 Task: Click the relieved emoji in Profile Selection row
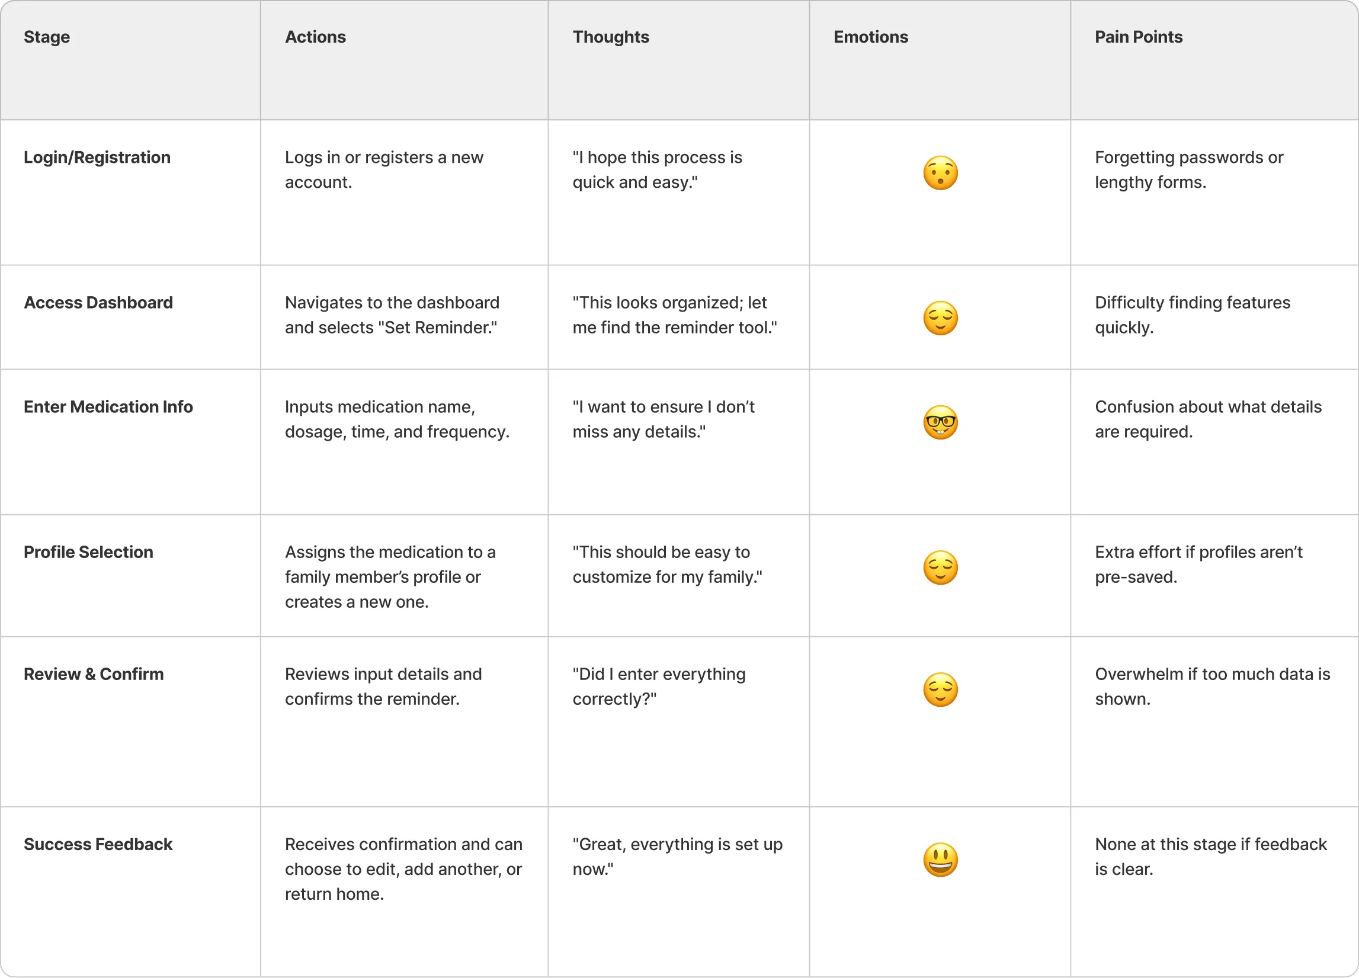pyautogui.click(x=940, y=567)
